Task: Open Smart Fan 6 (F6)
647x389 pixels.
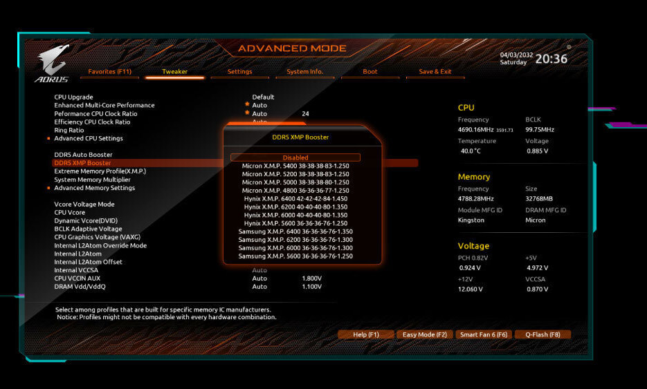Action: 484,334
